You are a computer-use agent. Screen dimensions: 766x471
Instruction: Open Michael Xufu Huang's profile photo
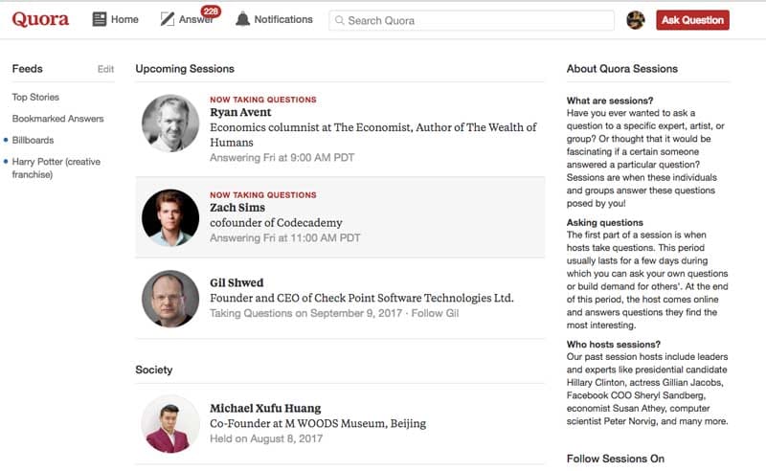click(170, 423)
